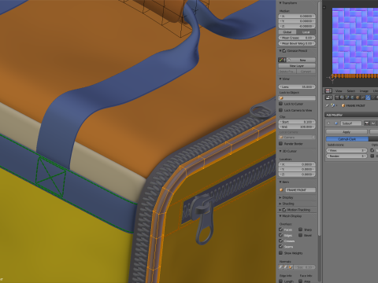Image resolution: width=378 pixels, height=283 pixels.
Task: Click the orange cube icon in Item panel
Action: [x=282, y=189]
